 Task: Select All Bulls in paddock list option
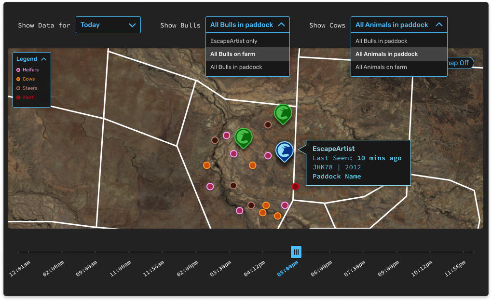tap(247, 67)
